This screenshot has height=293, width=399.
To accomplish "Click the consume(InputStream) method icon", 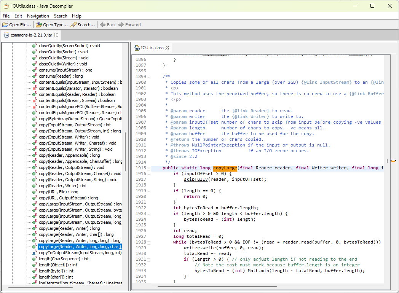I will 34,70.
